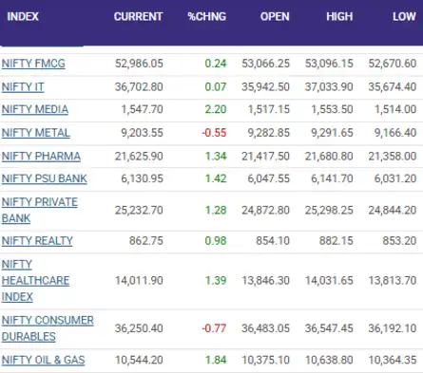Select the -0.77 change for CONSUMER DURABLES
The height and width of the screenshot is (373, 423).
pos(214,328)
